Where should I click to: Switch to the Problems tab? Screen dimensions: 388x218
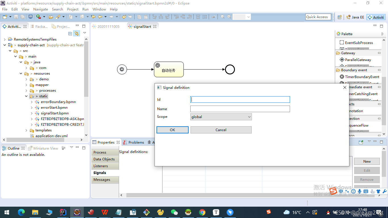click(x=133, y=142)
